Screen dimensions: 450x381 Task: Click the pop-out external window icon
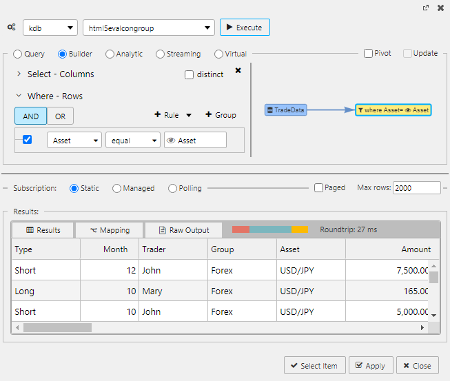coord(426,8)
